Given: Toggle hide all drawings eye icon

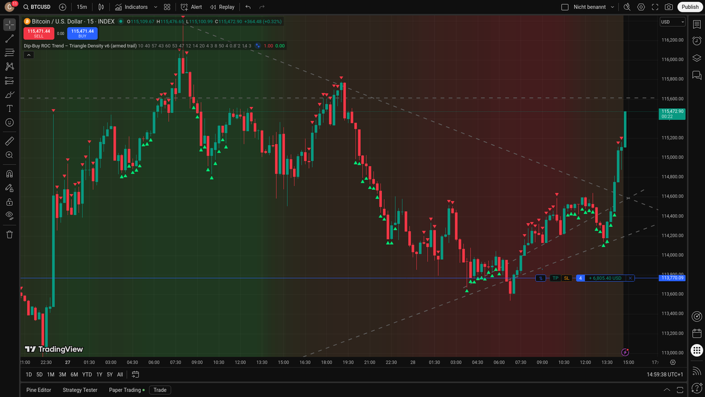Looking at the screenshot, I should (9, 215).
